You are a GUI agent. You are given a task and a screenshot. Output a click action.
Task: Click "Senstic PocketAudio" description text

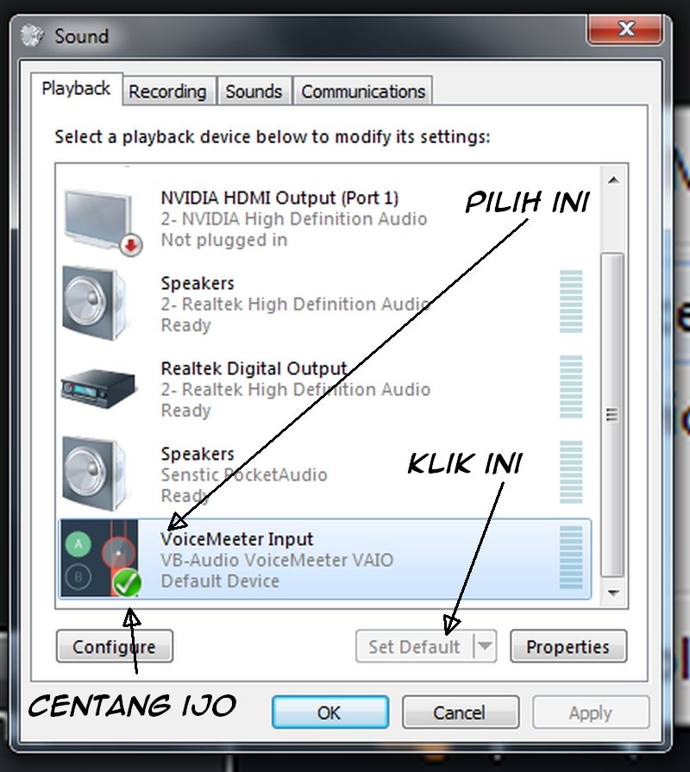(x=244, y=474)
